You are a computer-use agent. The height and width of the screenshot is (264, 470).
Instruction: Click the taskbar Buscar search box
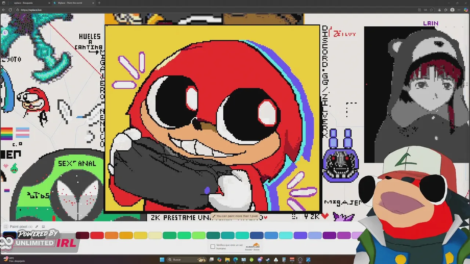tap(187, 260)
